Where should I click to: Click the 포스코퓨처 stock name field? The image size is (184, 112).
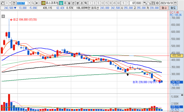click(52, 3)
